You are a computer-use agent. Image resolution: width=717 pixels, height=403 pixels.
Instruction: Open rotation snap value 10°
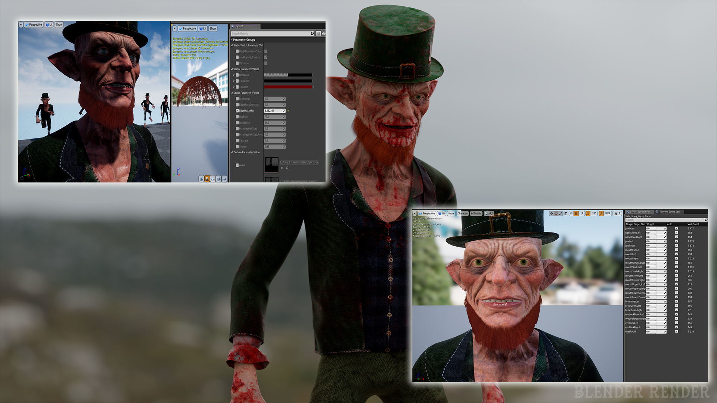(x=594, y=213)
